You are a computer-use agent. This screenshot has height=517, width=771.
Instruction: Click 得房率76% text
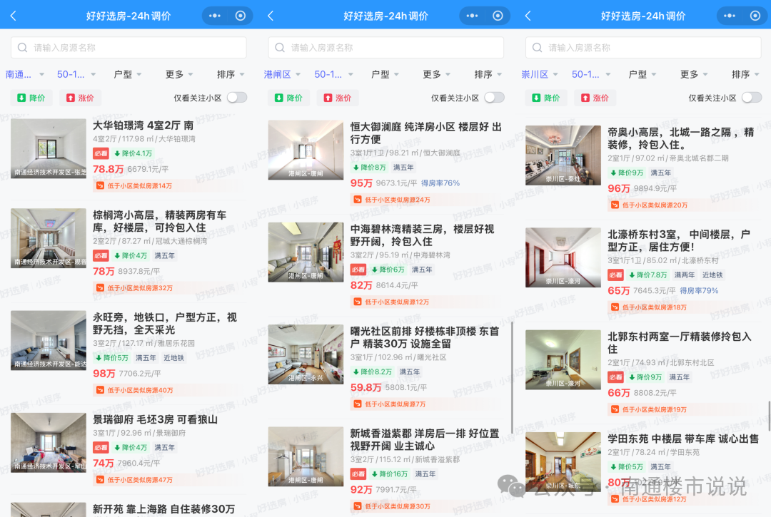440,183
